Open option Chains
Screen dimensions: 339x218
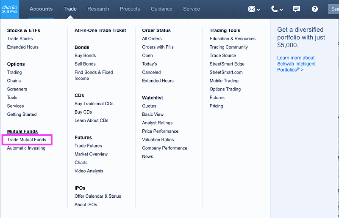pos(14,81)
